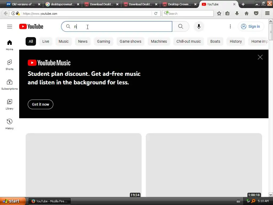Show bookmarks list icon

227,13
